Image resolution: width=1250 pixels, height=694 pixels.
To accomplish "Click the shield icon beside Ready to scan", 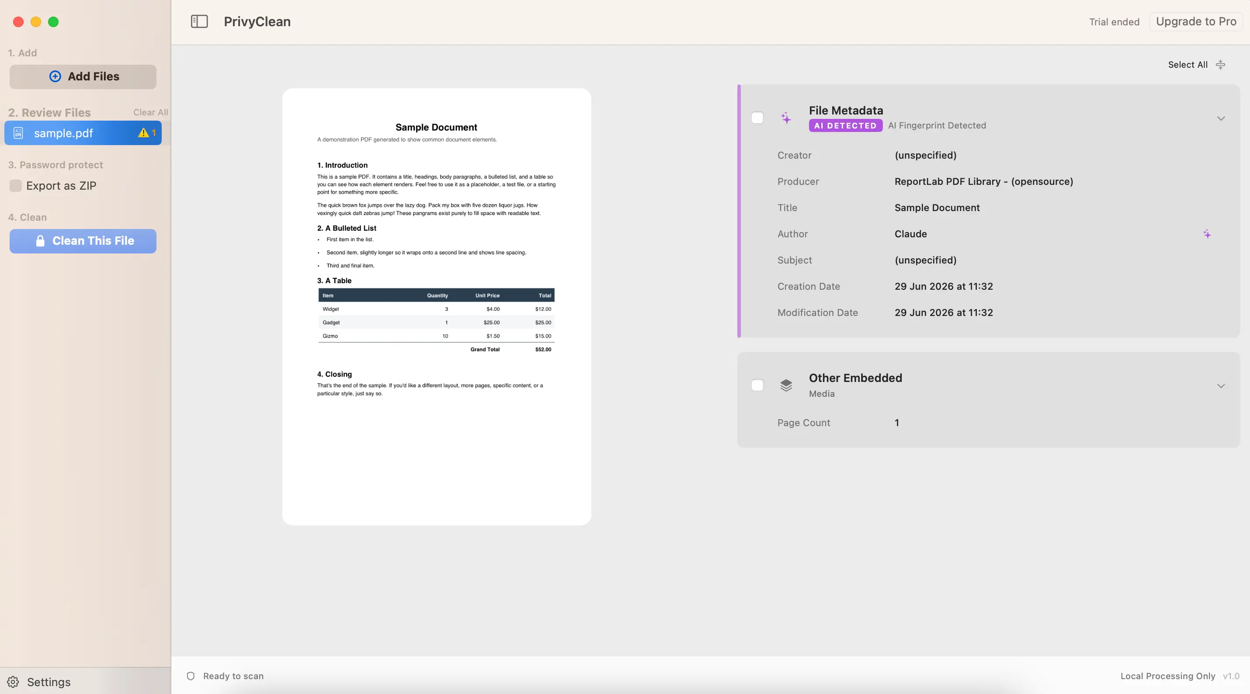I will pyautogui.click(x=191, y=676).
